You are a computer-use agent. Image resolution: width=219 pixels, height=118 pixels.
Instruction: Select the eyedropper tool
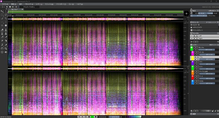6,45
